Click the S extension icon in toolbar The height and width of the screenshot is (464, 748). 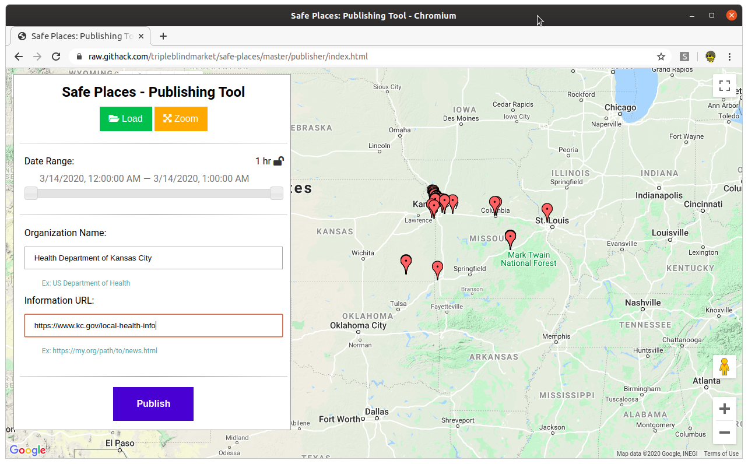684,57
